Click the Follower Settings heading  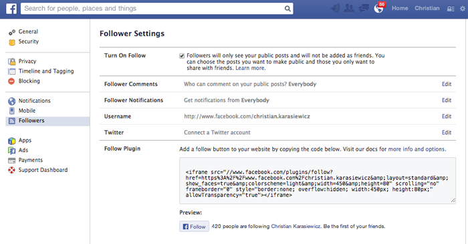click(132, 33)
